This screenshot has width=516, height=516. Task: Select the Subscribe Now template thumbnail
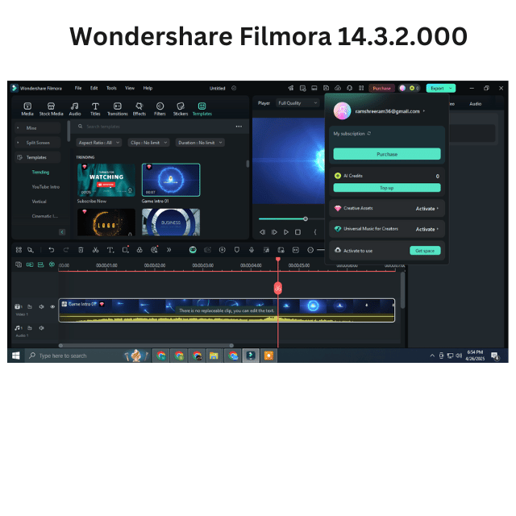click(106, 180)
